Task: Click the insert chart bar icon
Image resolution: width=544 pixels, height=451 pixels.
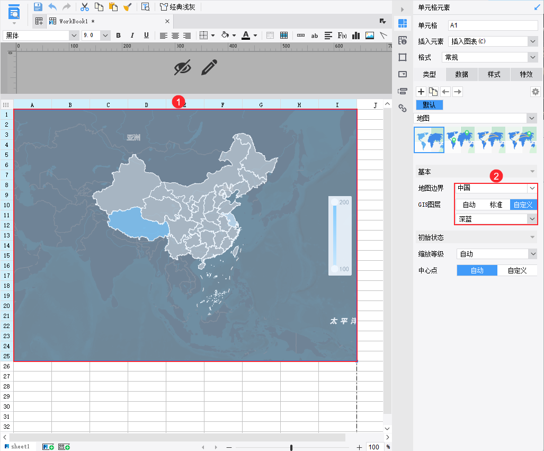Action: pos(356,36)
